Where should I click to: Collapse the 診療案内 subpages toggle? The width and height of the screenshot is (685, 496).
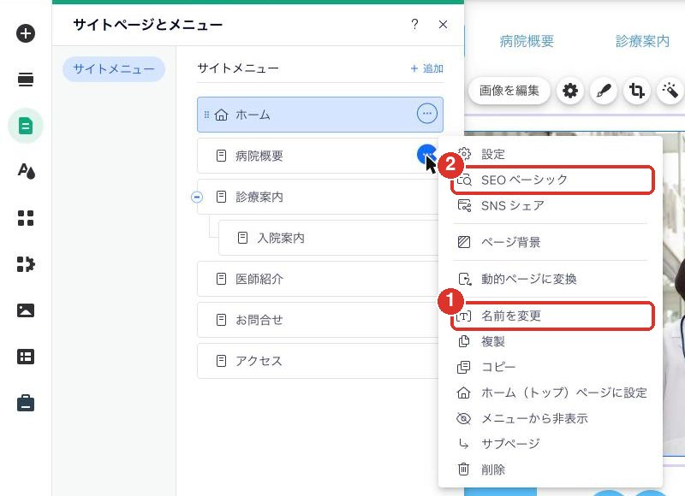click(x=197, y=198)
